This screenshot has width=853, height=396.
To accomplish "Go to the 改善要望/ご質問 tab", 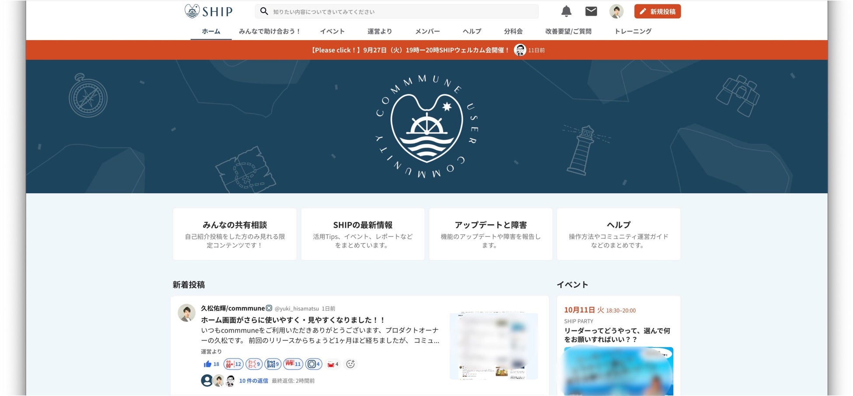I will click(568, 31).
